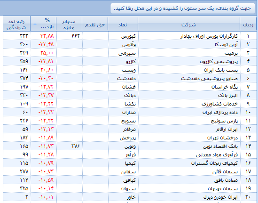Select company سیمان بهبهان

pos(223,189)
